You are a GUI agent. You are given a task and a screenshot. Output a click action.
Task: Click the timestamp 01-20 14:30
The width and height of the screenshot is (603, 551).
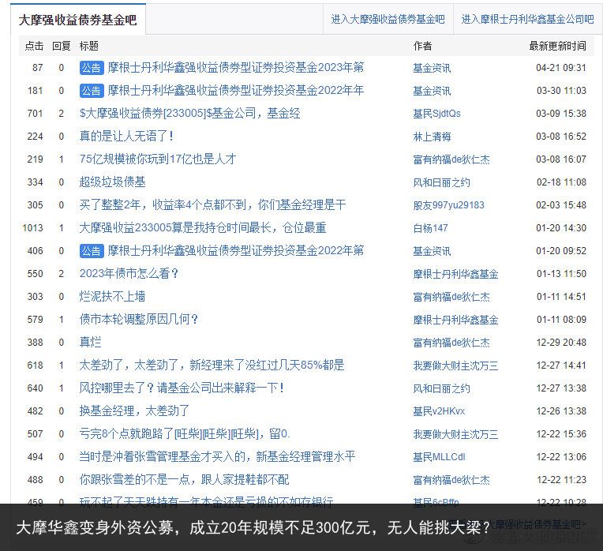click(x=561, y=228)
